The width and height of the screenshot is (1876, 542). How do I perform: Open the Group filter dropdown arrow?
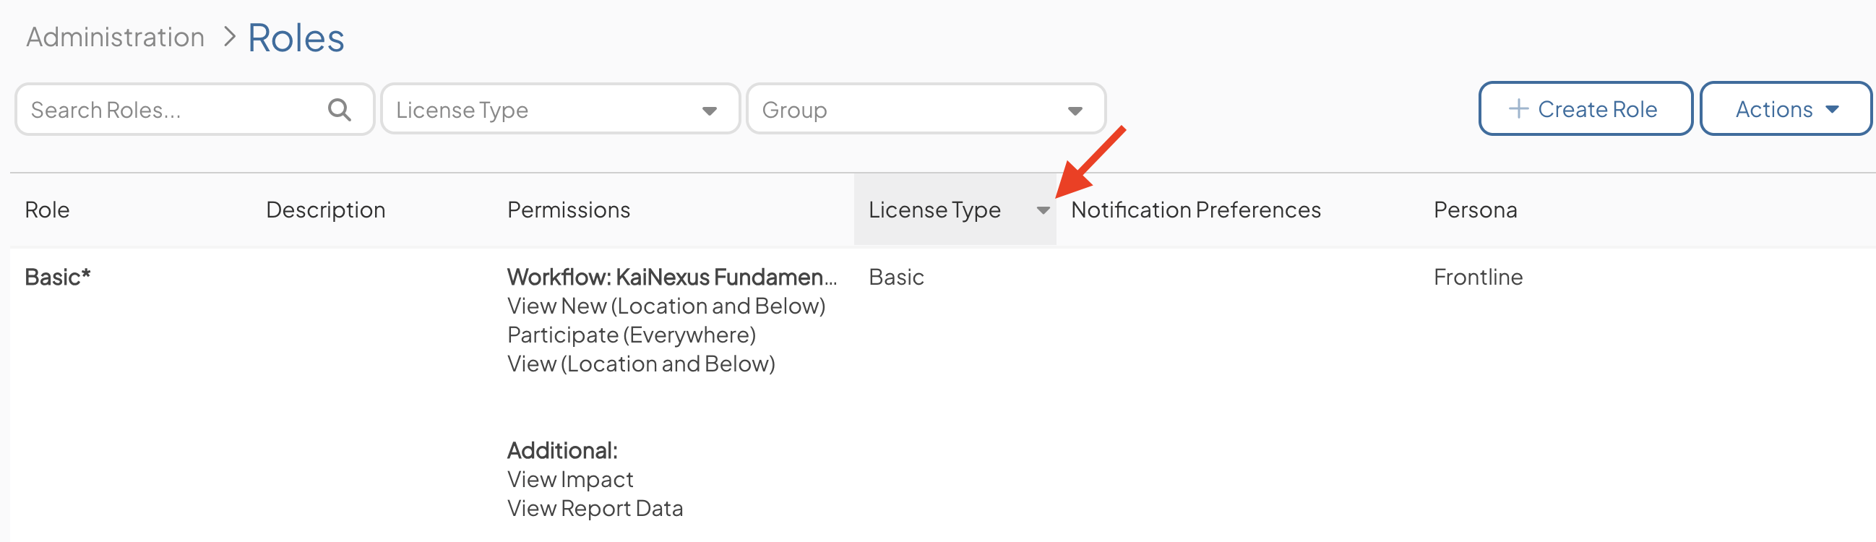point(1075,111)
